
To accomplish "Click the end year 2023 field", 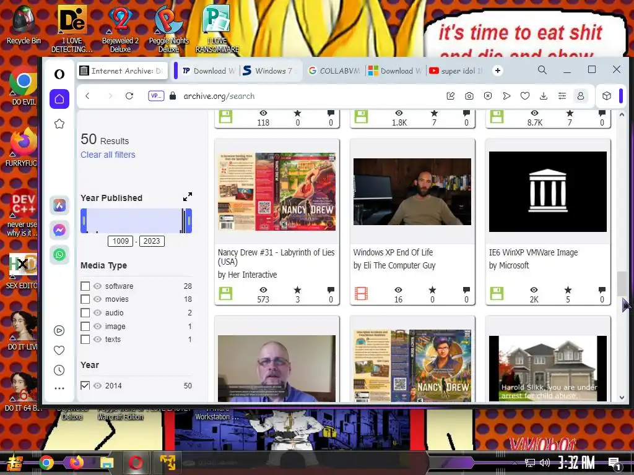I will [152, 241].
